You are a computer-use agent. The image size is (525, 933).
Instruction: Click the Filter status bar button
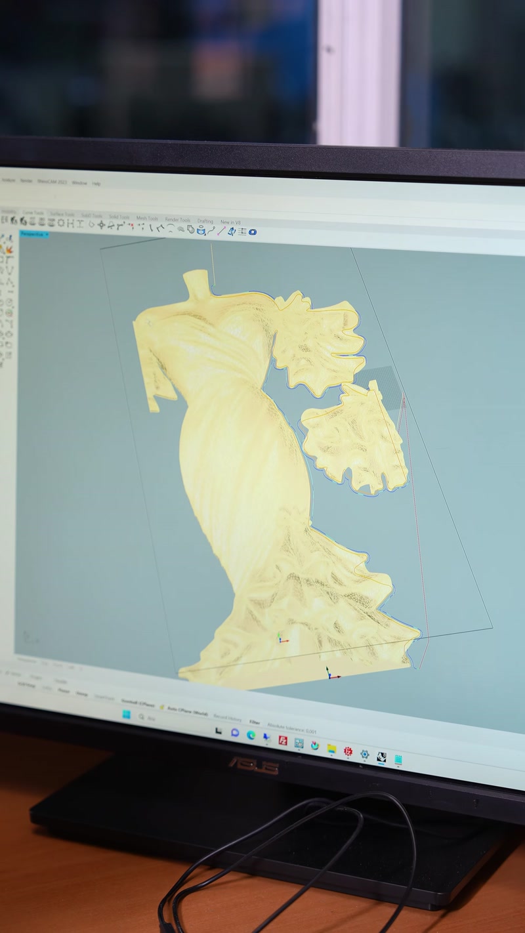(x=255, y=722)
